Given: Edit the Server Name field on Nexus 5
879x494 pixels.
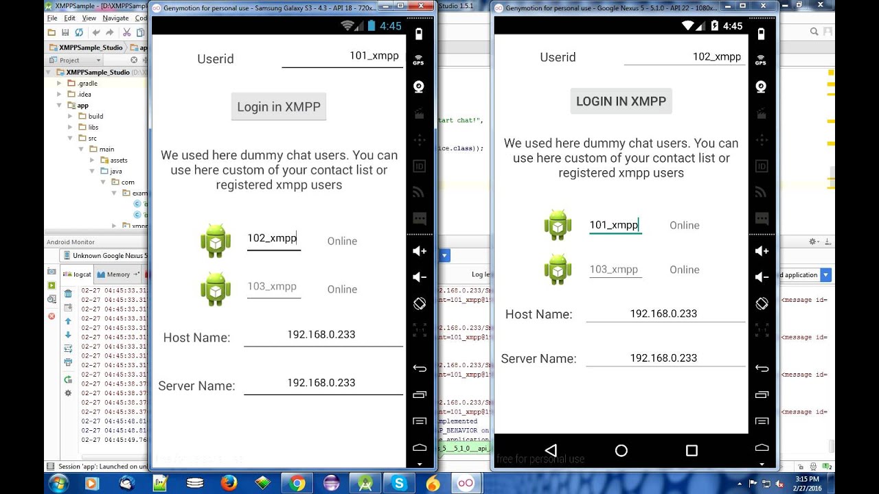Looking at the screenshot, I should (665, 358).
